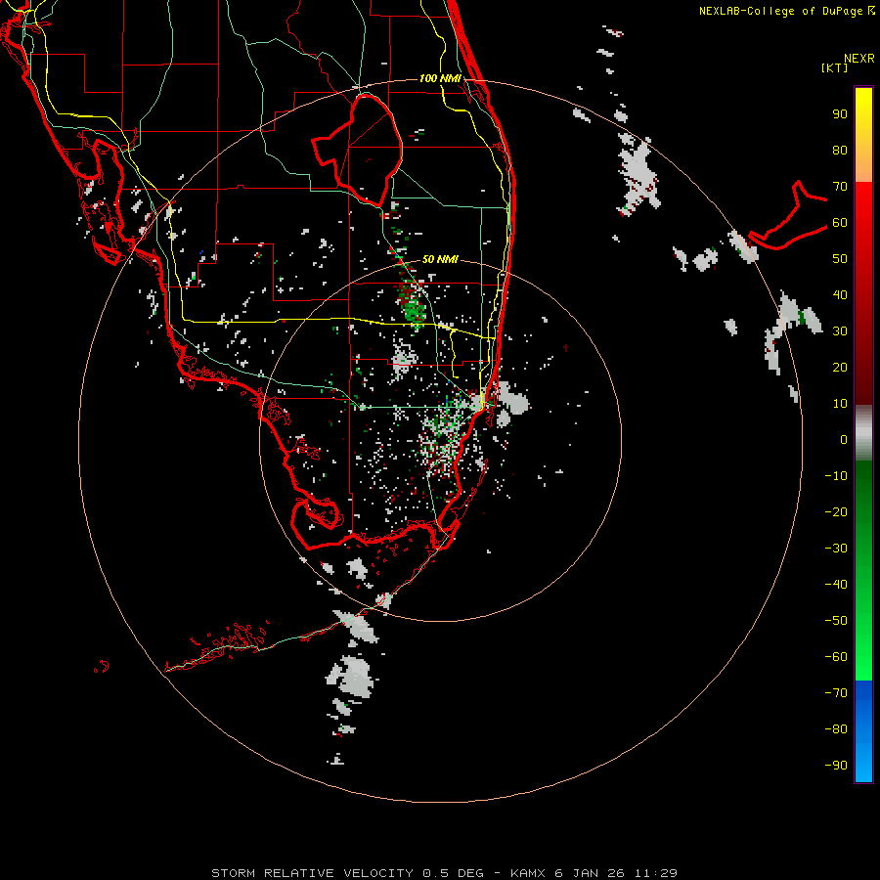Pick the blue bottom segment of the color scale
Image resolution: width=880 pixels, height=880 pixels.
(x=863, y=731)
